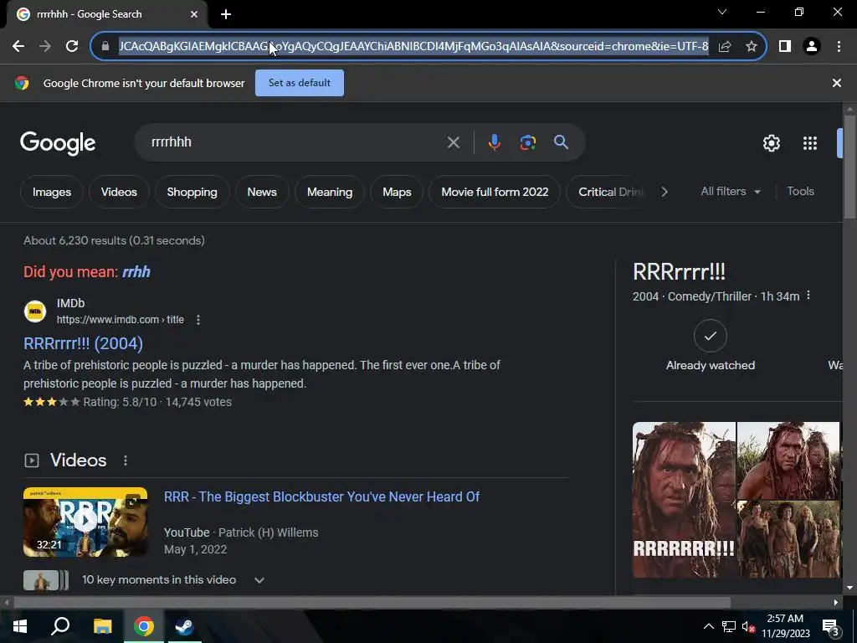Open Steam from the taskbar
857x643 pixels.
click(x=184, y=626)
